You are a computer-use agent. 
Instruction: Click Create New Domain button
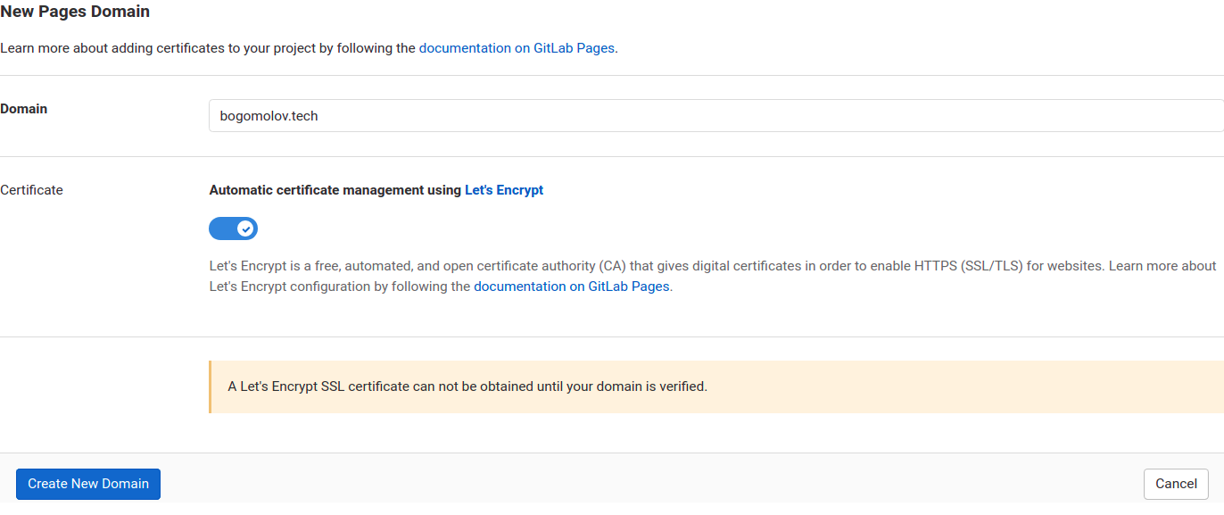click(x=88, y=484)
